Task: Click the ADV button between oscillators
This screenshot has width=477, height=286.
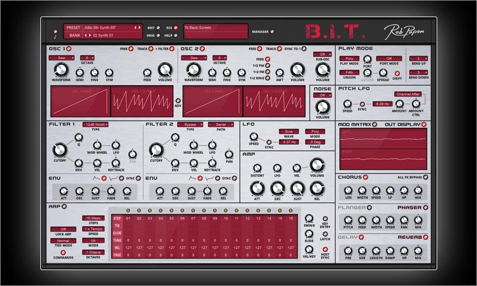Action: click(178, 101)
